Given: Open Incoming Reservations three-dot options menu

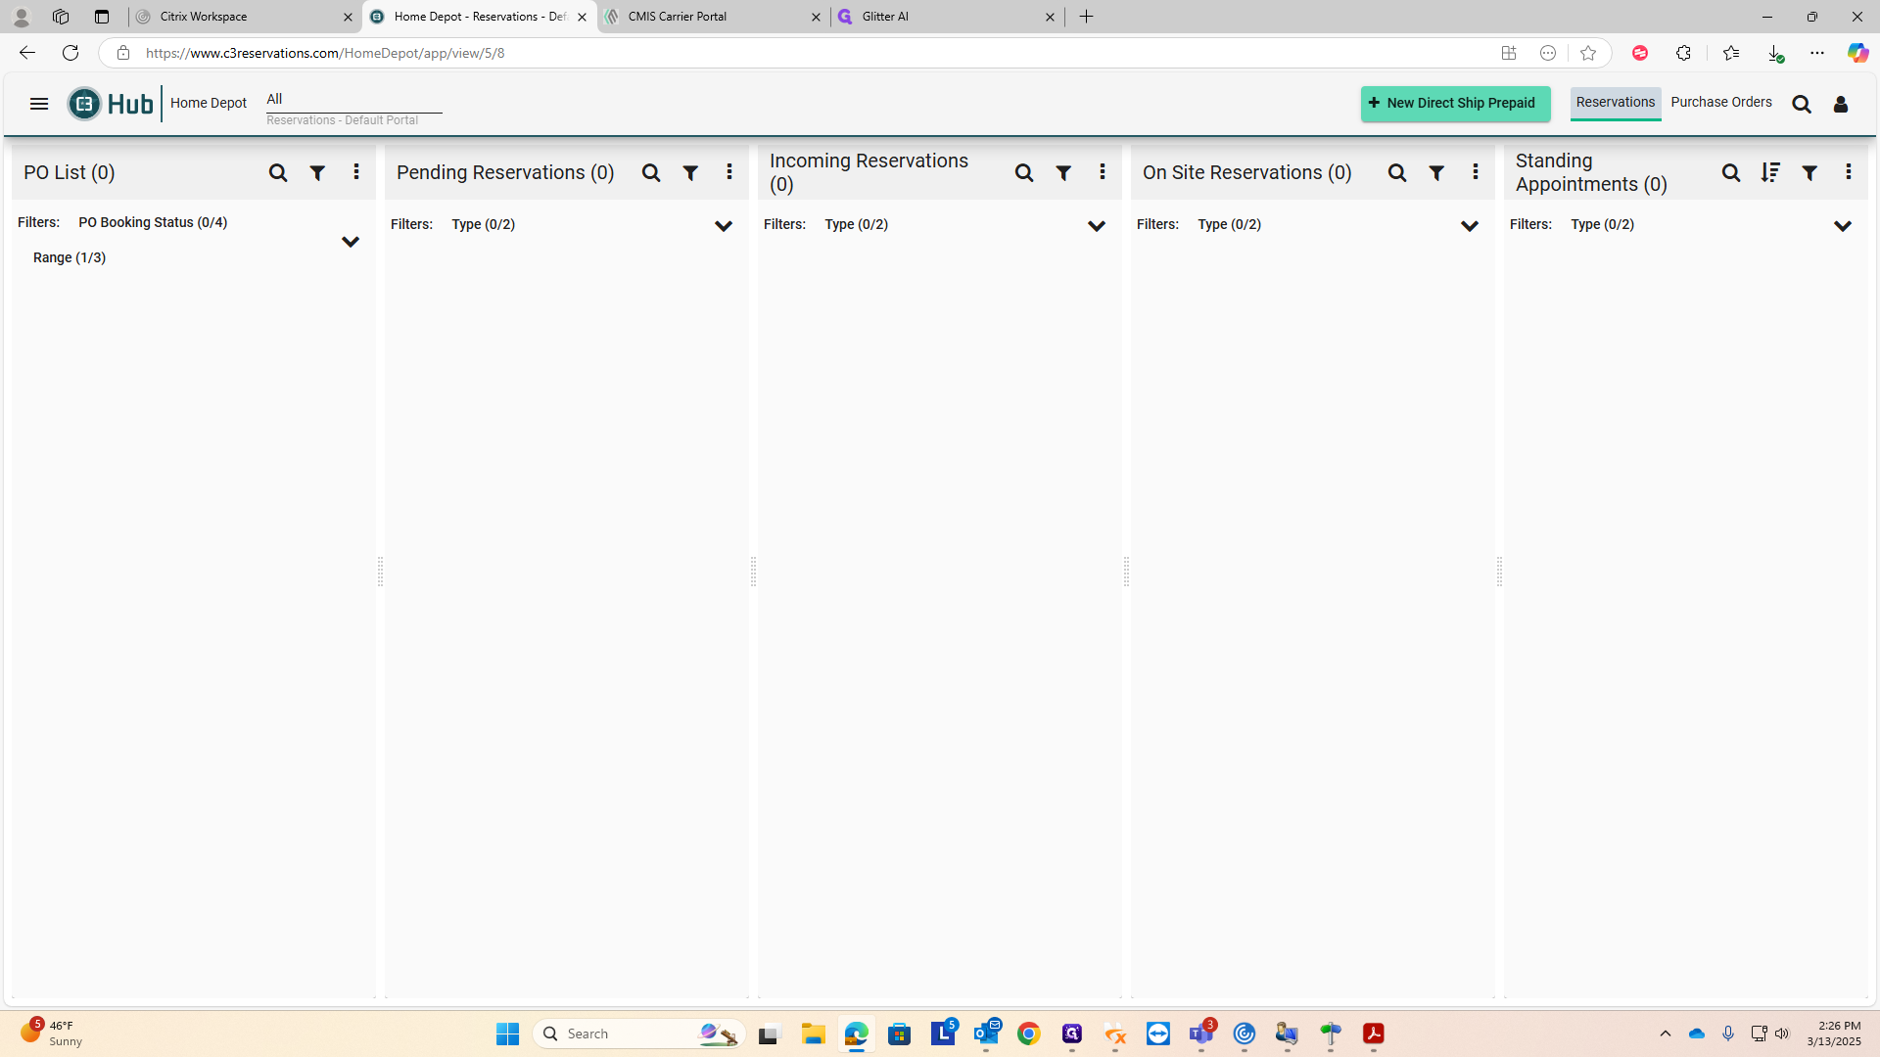Looking at the screenshot, I should [x=1103, y=172].
